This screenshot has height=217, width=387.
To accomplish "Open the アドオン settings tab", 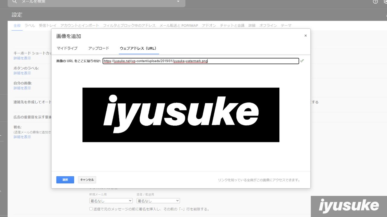I will 209,26.
